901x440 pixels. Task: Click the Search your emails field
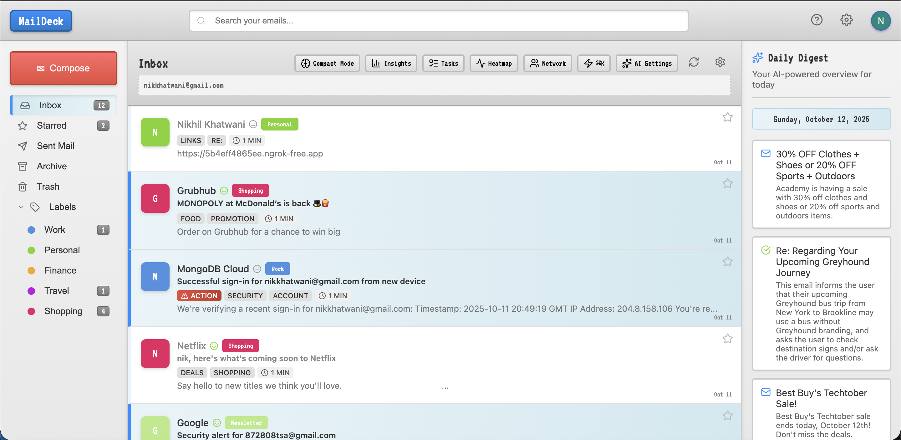[439, 21]
